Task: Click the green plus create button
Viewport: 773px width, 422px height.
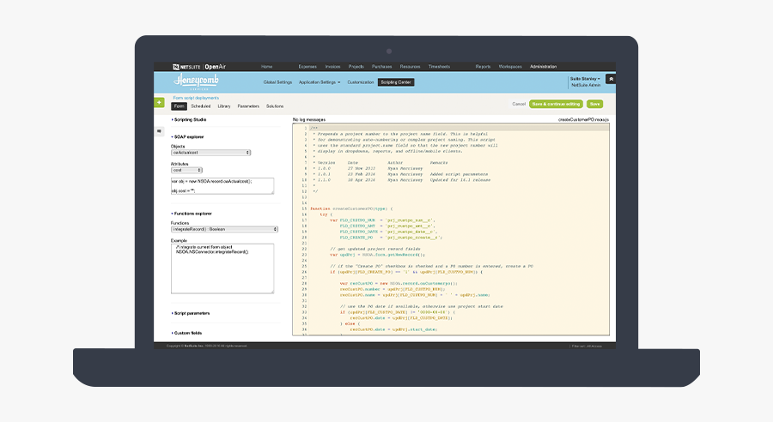Action: (x=159, y=103)
